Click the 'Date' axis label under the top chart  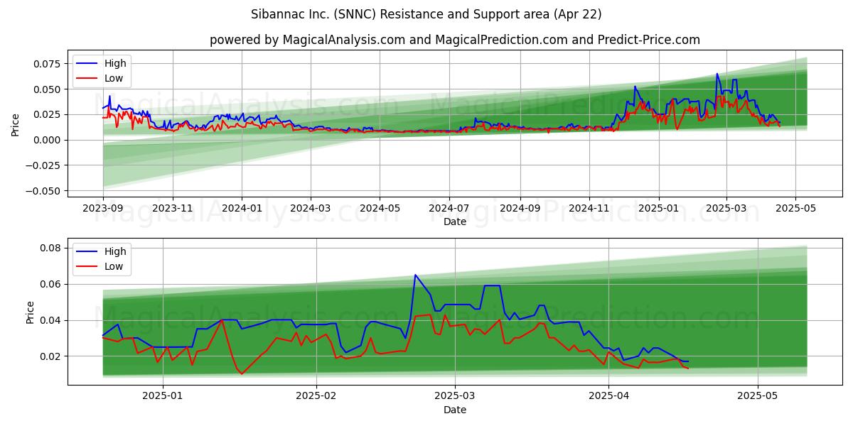(x=455, y=222)
